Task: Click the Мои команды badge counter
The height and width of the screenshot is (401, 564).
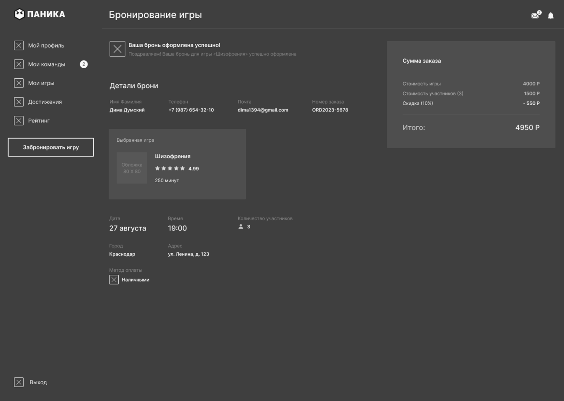Action: [84, 64]
